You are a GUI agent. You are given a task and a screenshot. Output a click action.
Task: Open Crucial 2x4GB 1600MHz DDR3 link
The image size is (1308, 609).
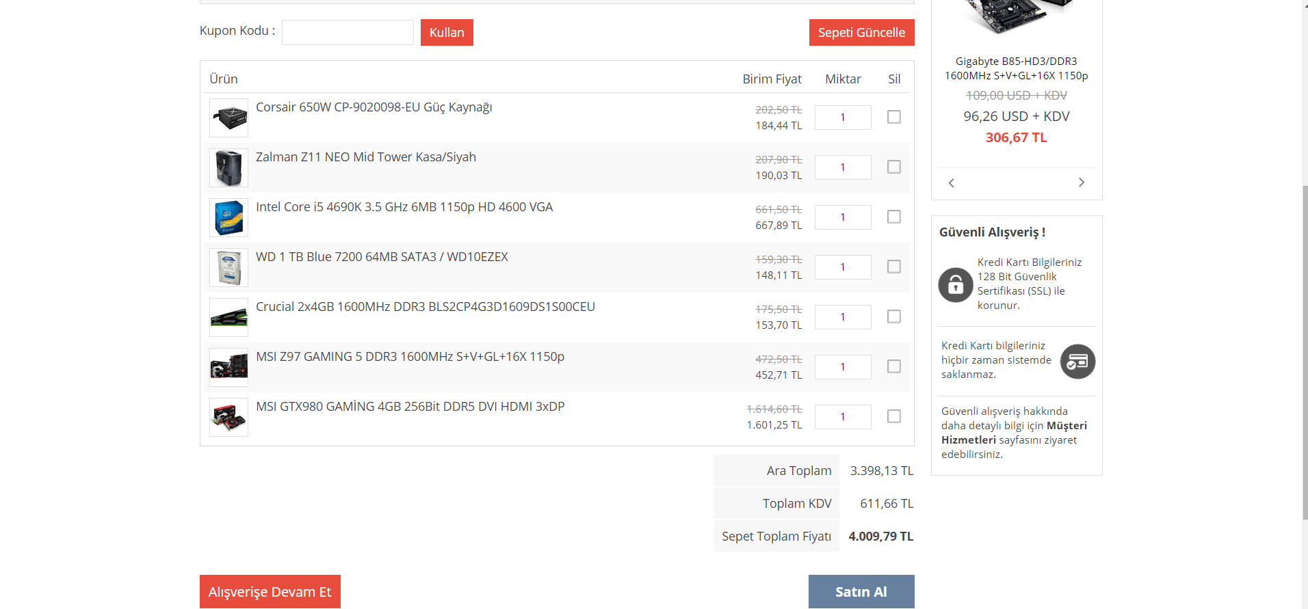click(x=426, y=307)
